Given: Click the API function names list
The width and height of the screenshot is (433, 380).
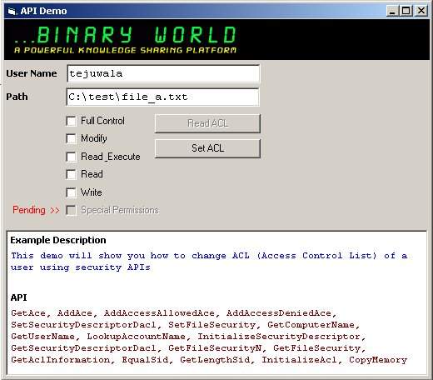Looking at the screenshot, I should coord(209,337).
